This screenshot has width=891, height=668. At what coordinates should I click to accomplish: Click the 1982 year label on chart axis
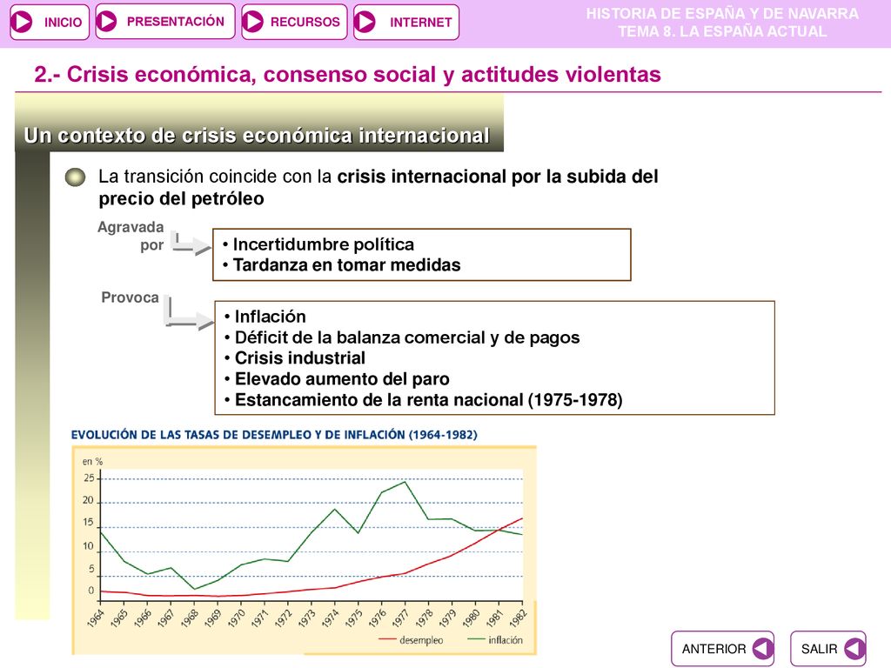519,618
